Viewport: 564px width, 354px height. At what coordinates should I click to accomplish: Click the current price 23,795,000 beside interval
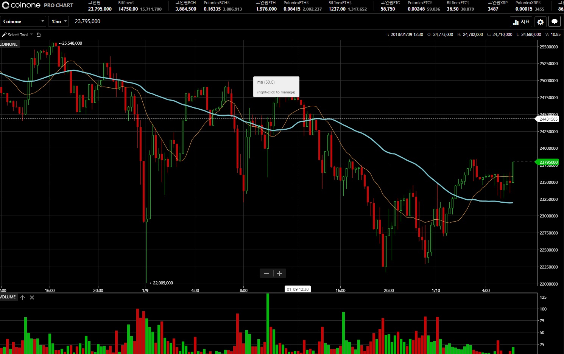click(x=87, y=21)
